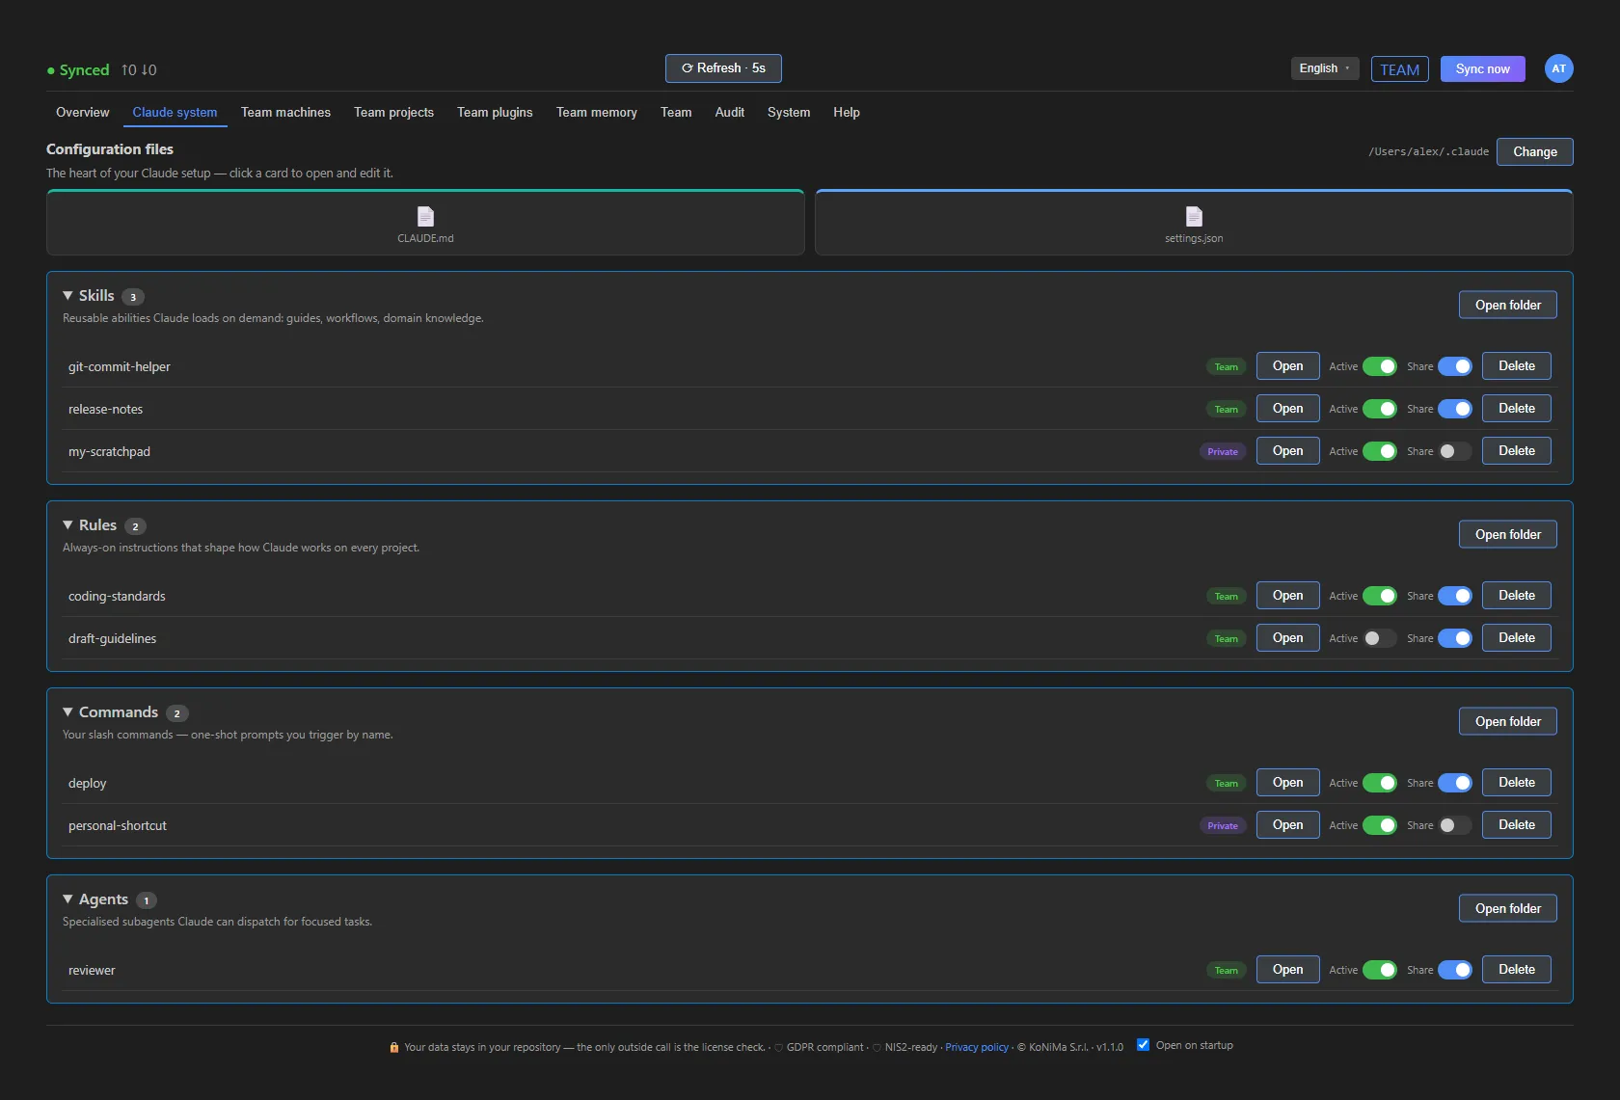The height and width of the screenshot is (1100, 1620).
Task: Delete the reviewer agent
Action: click(1517, 970)
